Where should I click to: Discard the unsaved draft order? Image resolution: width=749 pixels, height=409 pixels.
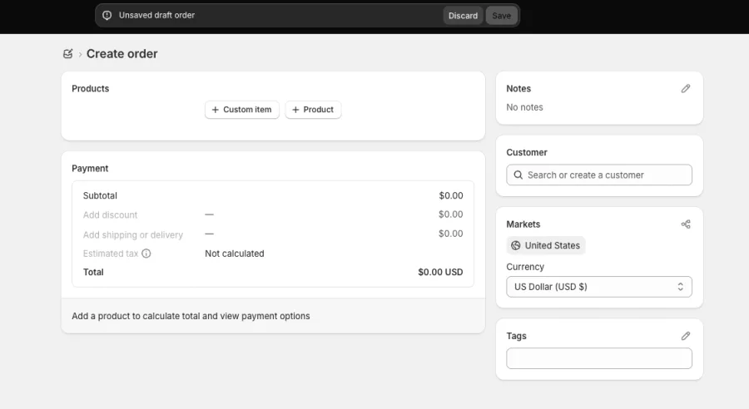[x=463, y=16]
